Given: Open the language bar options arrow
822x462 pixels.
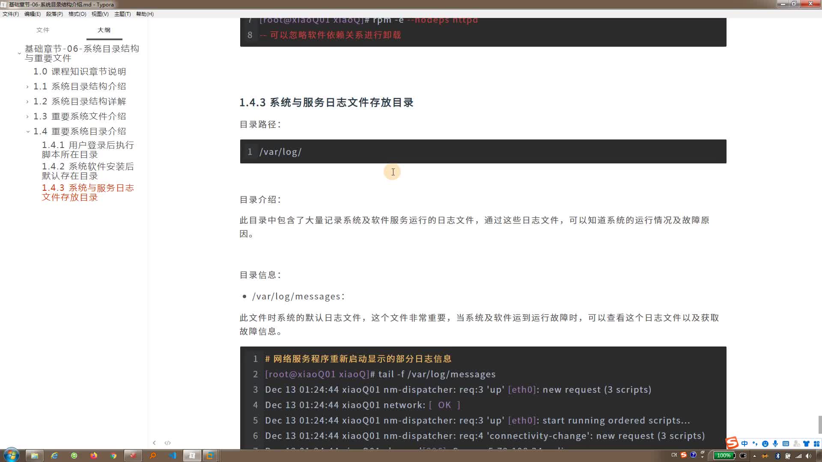Looking at the screenshot, I should (703, 457).
